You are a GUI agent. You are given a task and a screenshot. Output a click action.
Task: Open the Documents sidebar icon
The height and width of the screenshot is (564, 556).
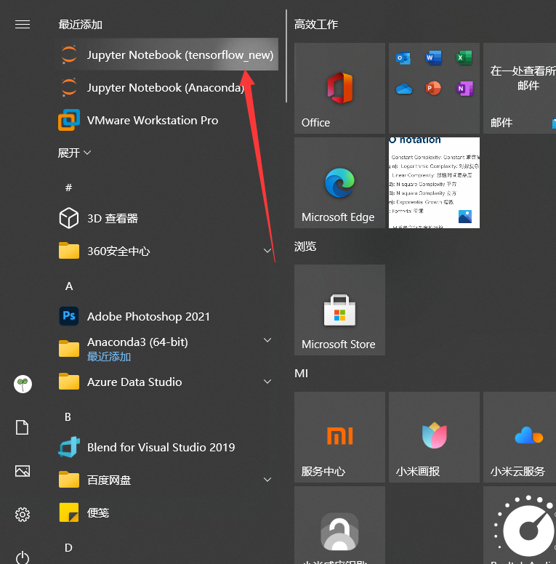pyautogui.click(x=23, y=427)
